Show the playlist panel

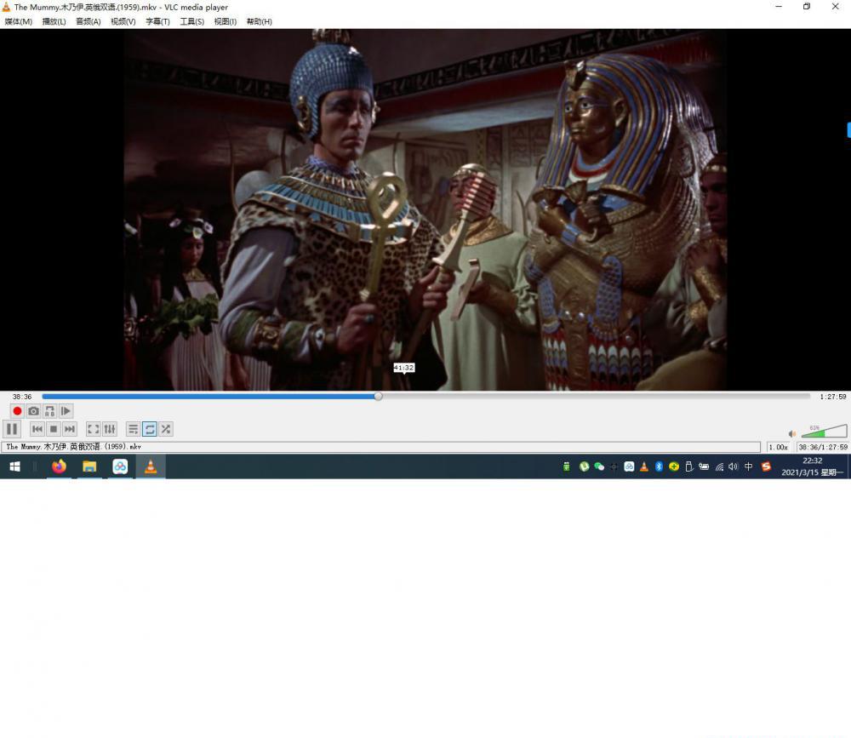pos(133,429)
